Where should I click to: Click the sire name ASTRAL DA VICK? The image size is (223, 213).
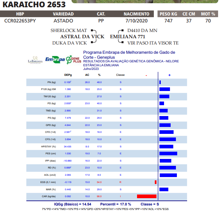[82, 37]
